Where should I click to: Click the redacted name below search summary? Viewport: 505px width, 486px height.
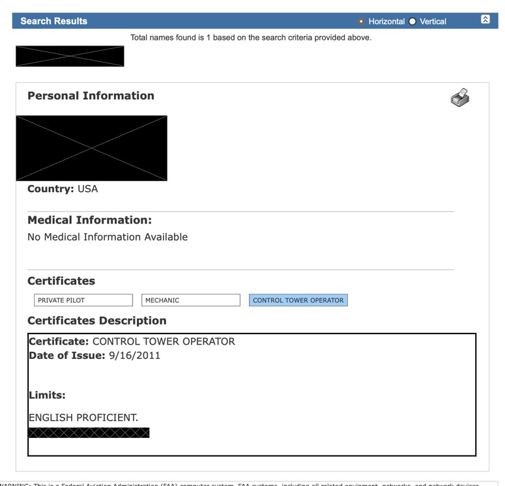(70, 56)
